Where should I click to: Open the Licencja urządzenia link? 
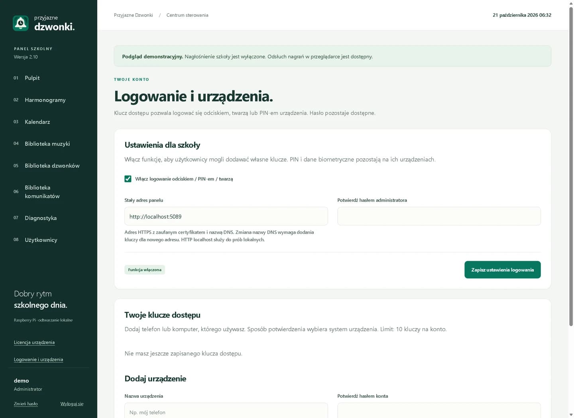(x=34, y=342)
